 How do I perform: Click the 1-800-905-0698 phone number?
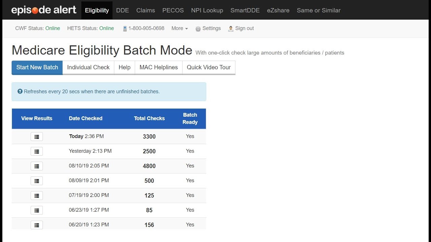pyautogui.click(x=146, y=28)
